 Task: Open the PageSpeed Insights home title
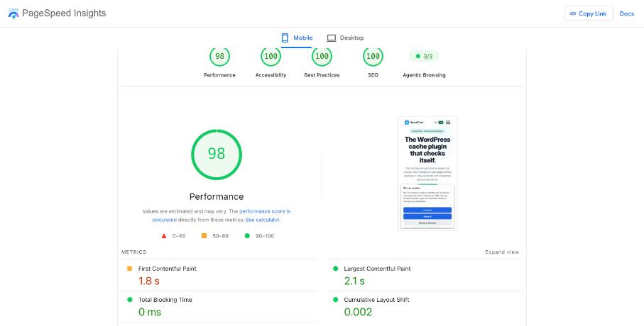point(64,13)
